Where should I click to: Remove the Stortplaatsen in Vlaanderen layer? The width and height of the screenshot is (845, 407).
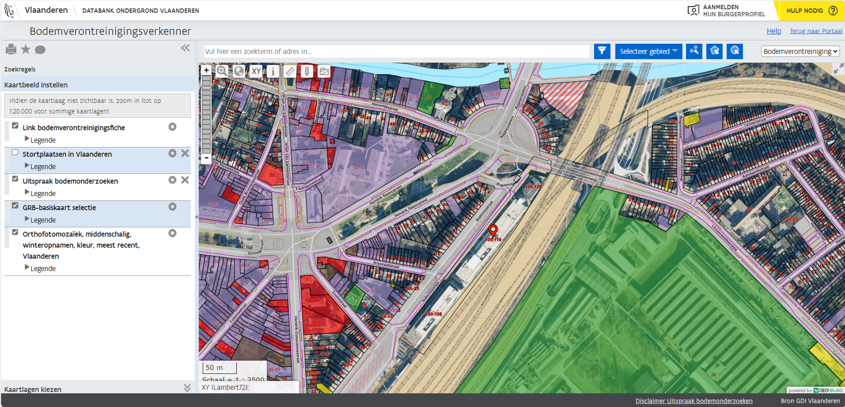point(185,153)
